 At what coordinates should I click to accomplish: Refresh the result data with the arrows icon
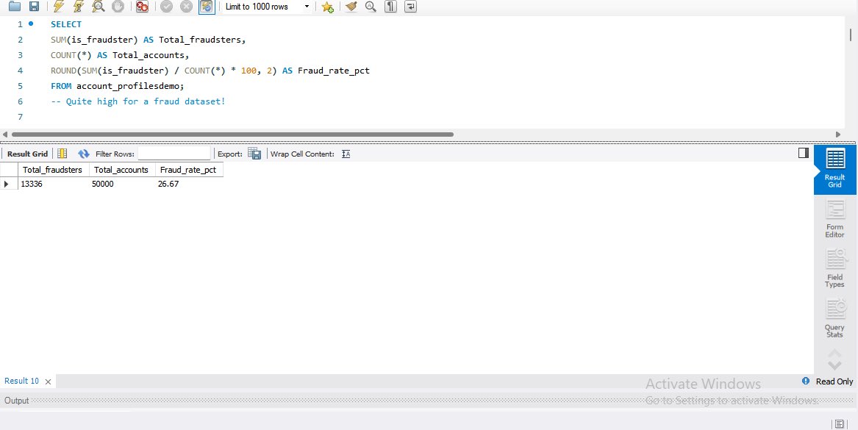pos(84,154)
